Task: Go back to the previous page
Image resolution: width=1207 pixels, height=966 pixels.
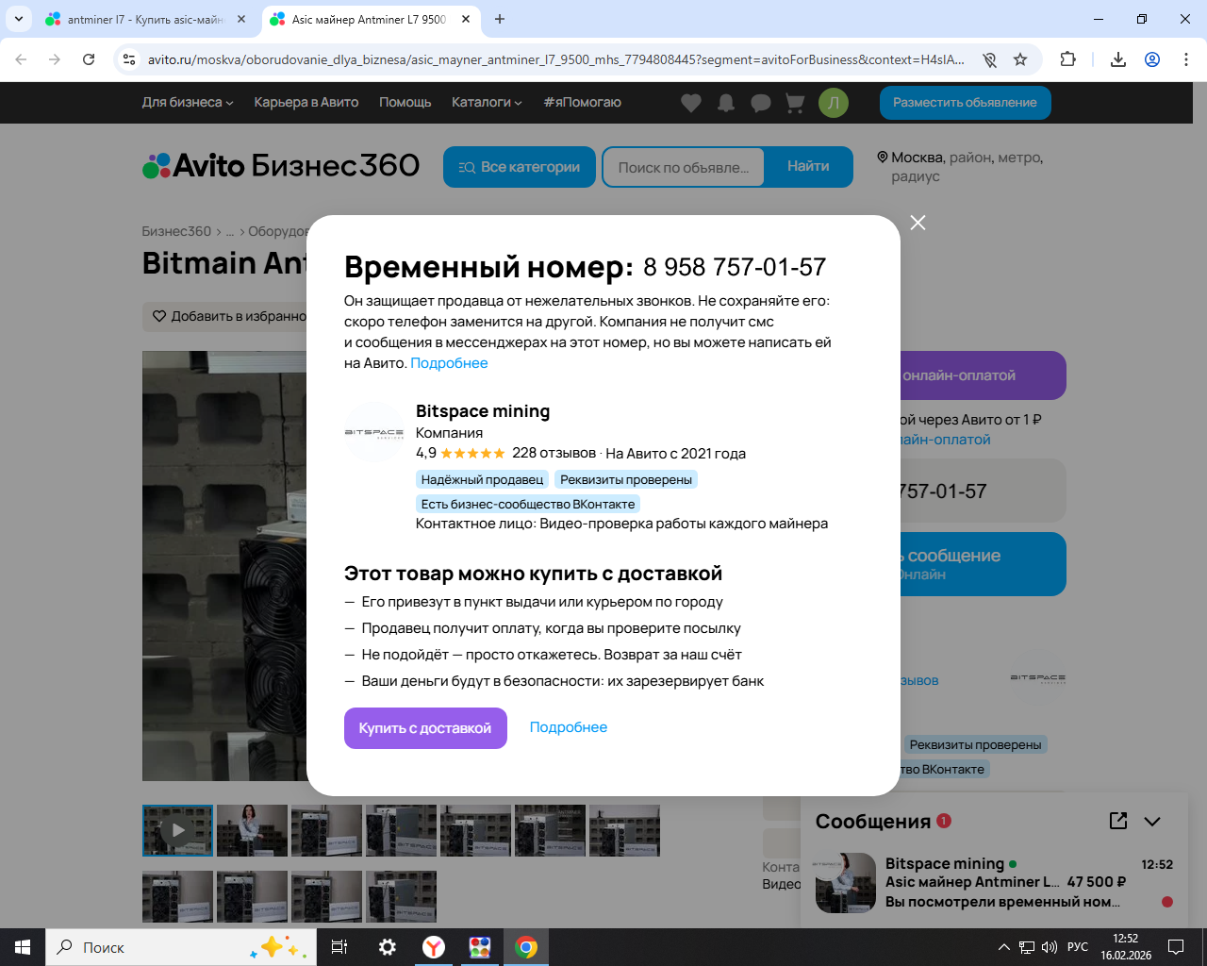Action: click(21, 59)
